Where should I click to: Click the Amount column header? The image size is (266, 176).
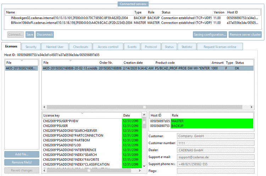217,63
